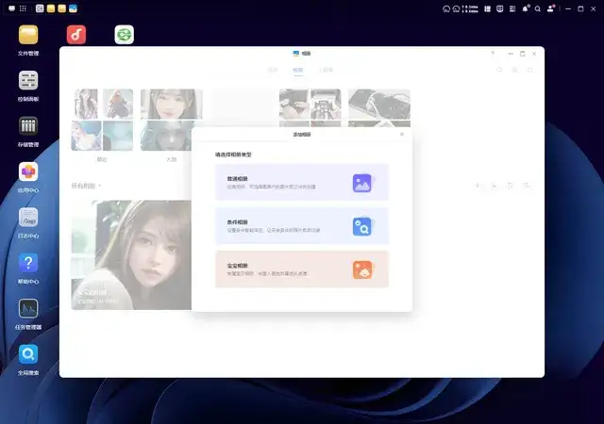
Task: Choose the 普通相册 album type
Action: tap(302, 182)
